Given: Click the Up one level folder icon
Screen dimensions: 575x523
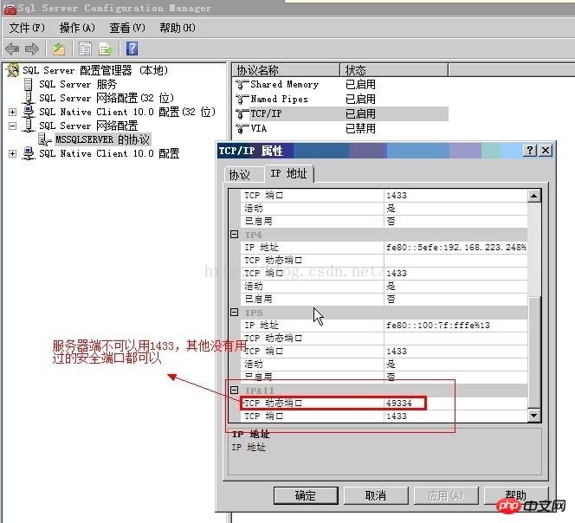Looking at the screenshot, I should point(59,48).
